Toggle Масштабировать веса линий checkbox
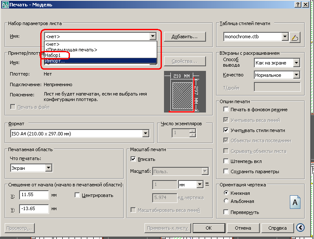The width and height of the screenshot is (314, 239). 133,210
